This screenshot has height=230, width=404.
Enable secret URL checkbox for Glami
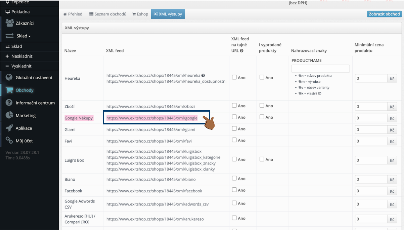point(234,128)
